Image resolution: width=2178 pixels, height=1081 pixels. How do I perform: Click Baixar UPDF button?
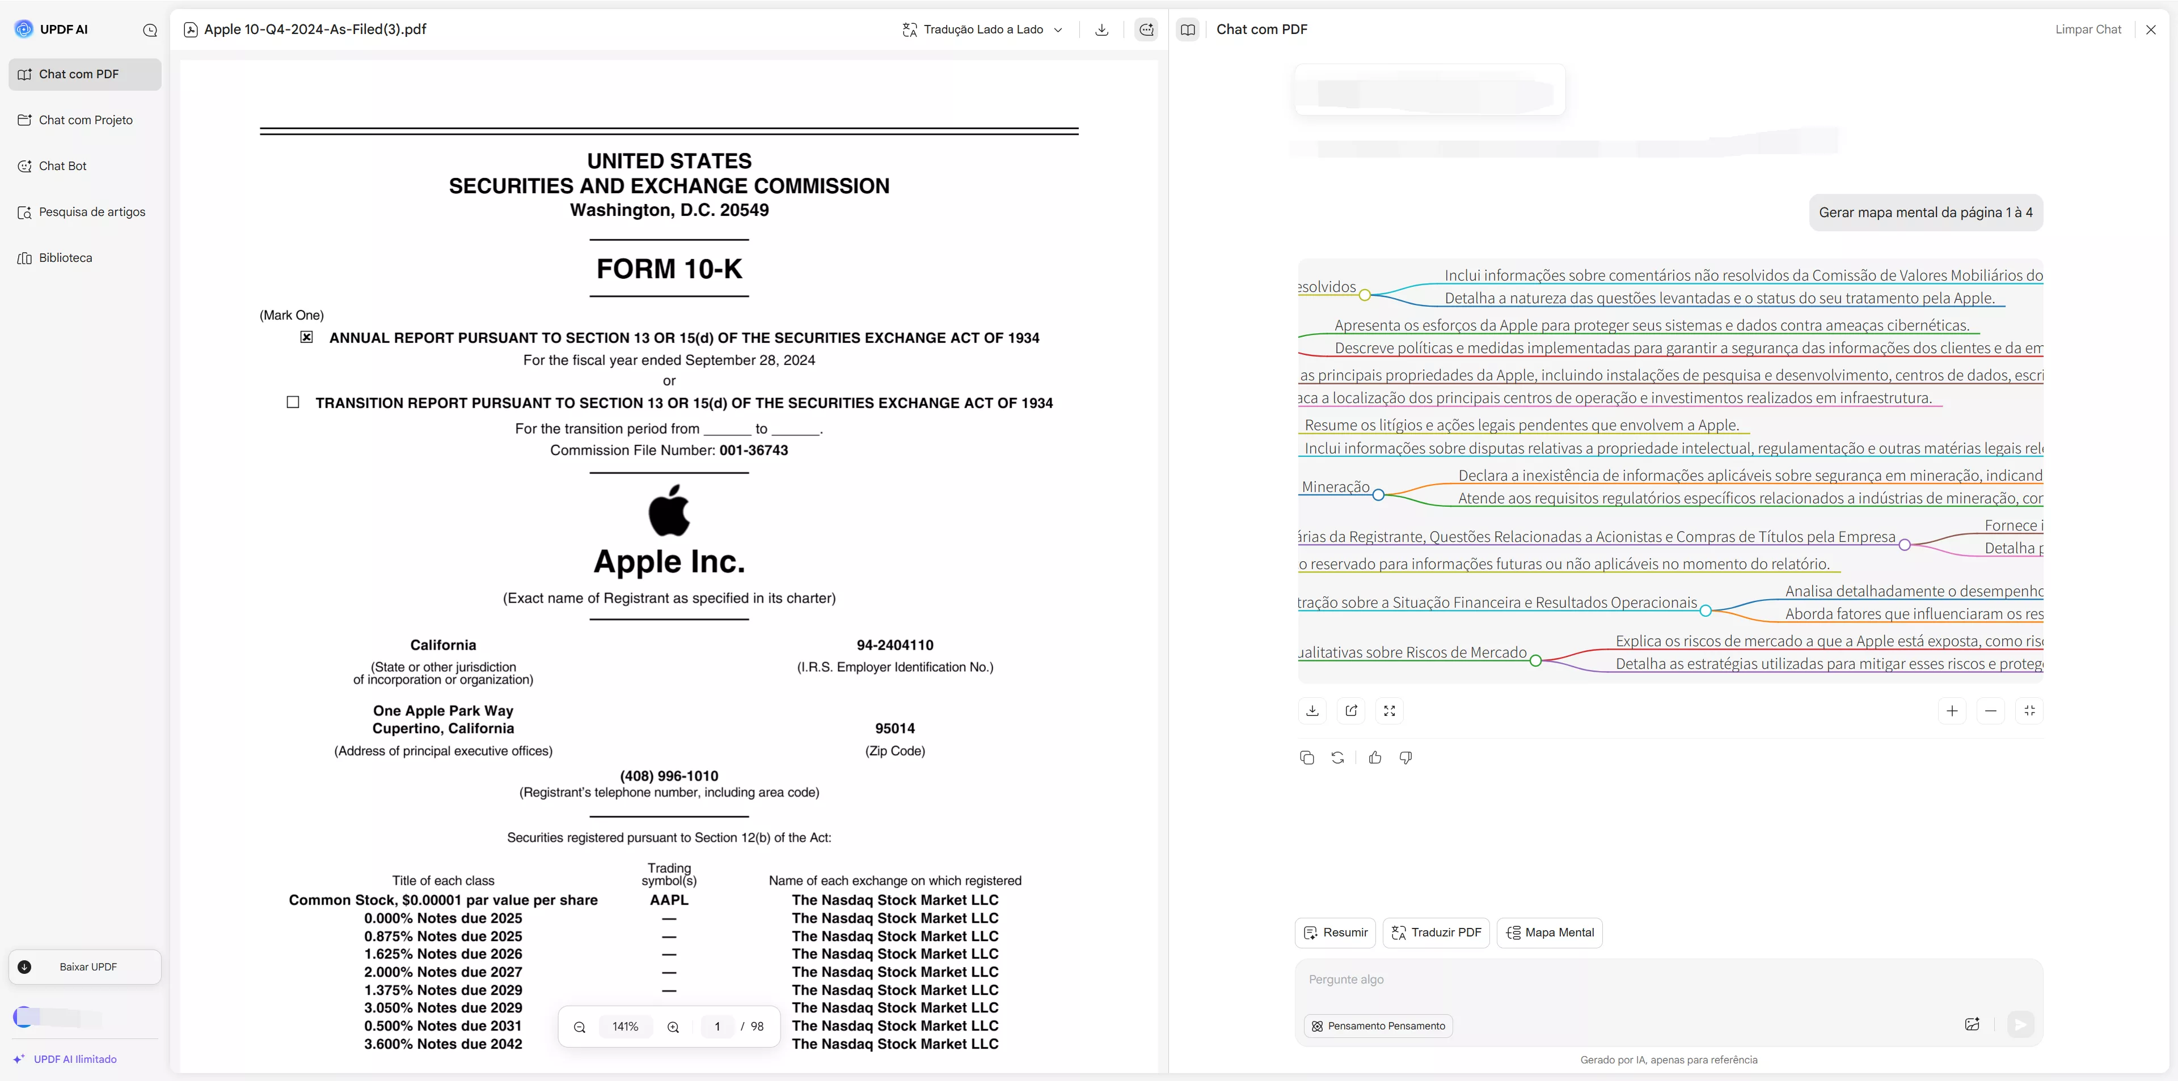[85, 967]
